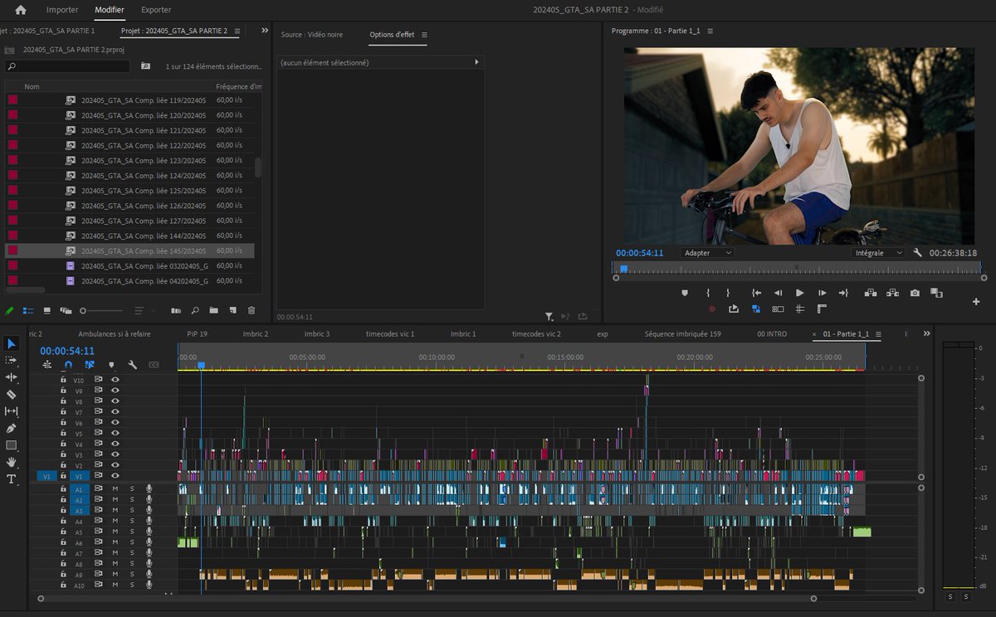Screen dimensions: 996x617
Task: Open timeline display settings wrench
Action: (132, 364)
